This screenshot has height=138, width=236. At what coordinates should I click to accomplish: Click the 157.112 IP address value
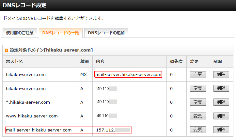click(x=105, y=130)
